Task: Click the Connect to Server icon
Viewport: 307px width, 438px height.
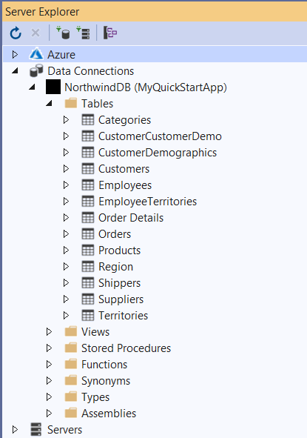Action: 83,33
